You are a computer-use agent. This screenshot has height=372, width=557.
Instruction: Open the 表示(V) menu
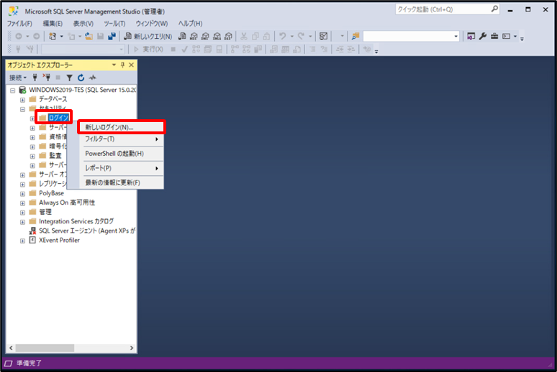click(83, 24)
